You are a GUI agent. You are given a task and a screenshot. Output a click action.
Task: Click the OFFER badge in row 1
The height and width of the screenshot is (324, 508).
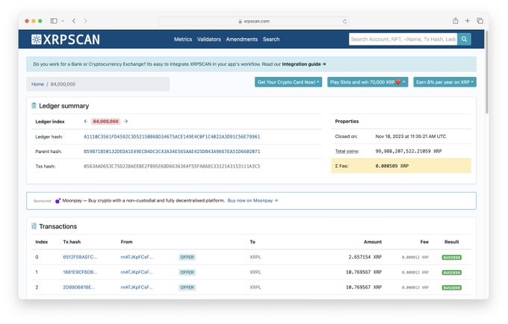click(187, 272)
